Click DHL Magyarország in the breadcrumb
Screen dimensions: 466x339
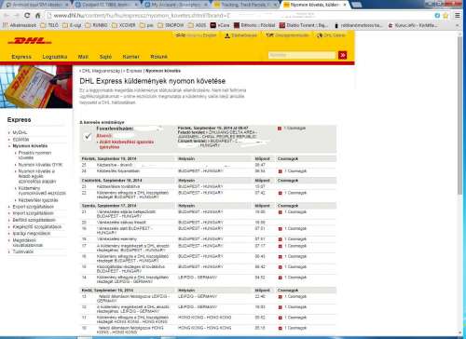click(101, 71)
